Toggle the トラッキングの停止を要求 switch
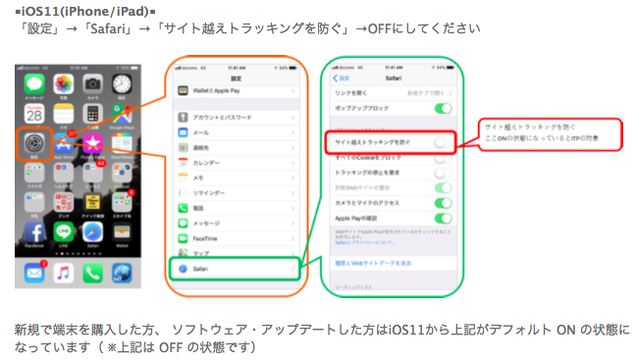The width and height of the screenshot is (636, 362). [443, 173]
